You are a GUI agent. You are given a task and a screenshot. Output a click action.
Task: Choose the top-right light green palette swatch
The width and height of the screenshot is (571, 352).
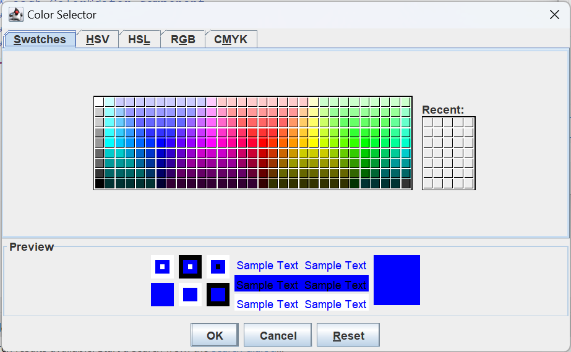coord(406,102)
